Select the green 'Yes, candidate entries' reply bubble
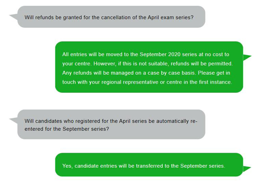Image resolution: width=260 pixels, height=182 pixels. click(149, 165)
